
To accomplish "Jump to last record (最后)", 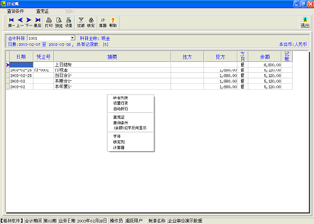I will 38,22.
